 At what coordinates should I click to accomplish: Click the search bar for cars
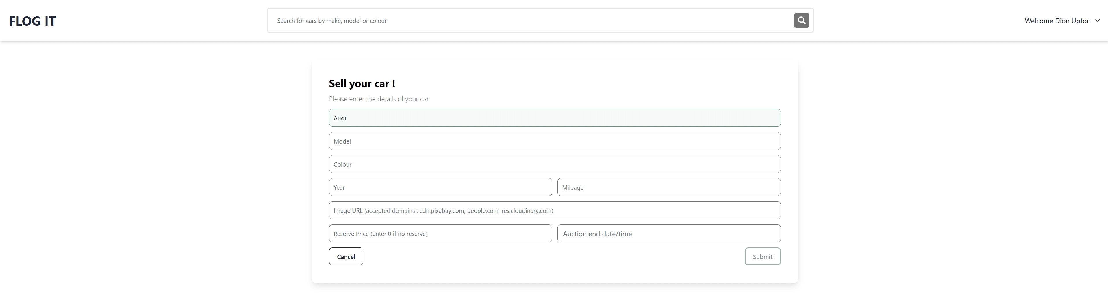516,20
